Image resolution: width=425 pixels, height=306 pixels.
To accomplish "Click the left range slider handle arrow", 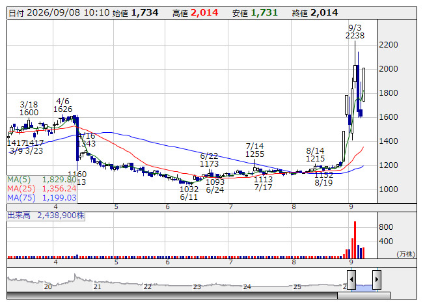I will 351,279.
